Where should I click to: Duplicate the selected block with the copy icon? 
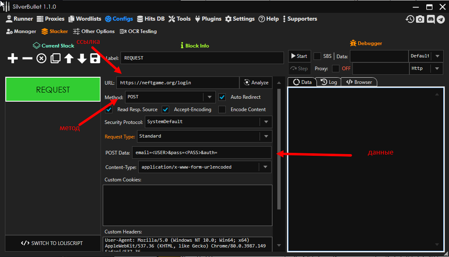pyautogui.click(x=55, y=59)
